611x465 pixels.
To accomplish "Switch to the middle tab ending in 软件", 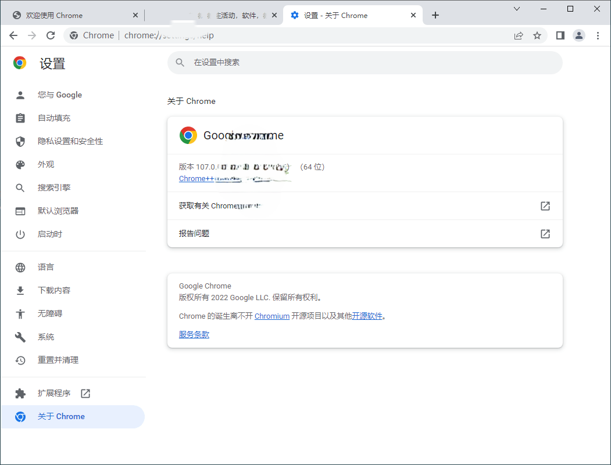I will pos(215,15).
